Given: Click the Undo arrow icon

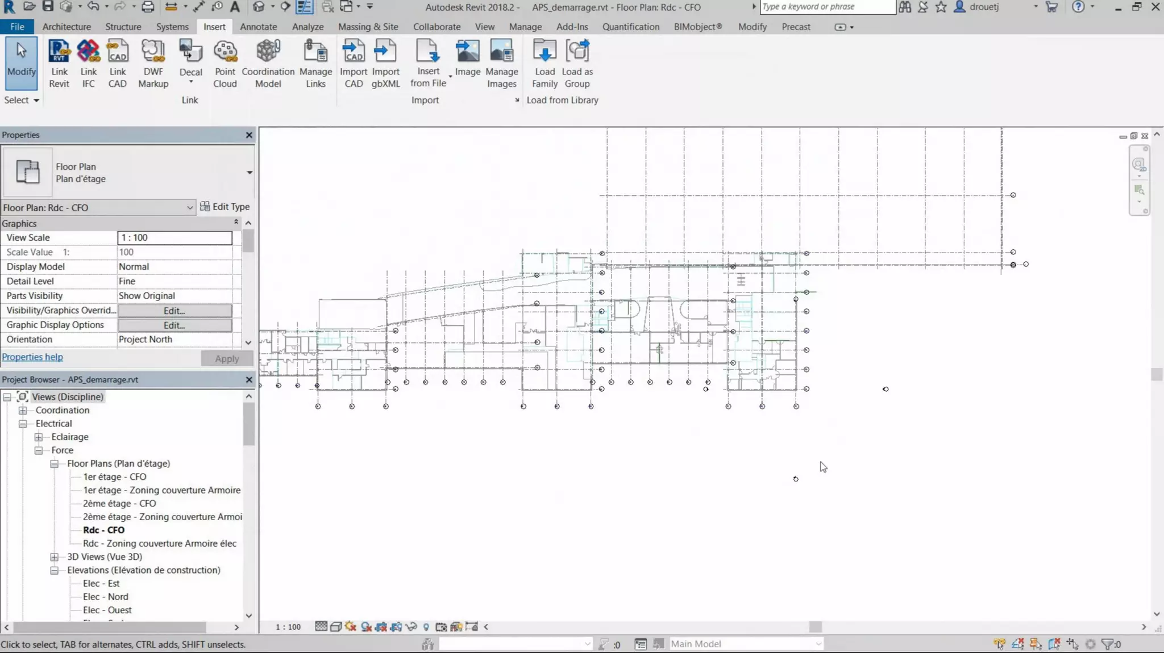Looking at the screenshot, I should coord(93,7).
